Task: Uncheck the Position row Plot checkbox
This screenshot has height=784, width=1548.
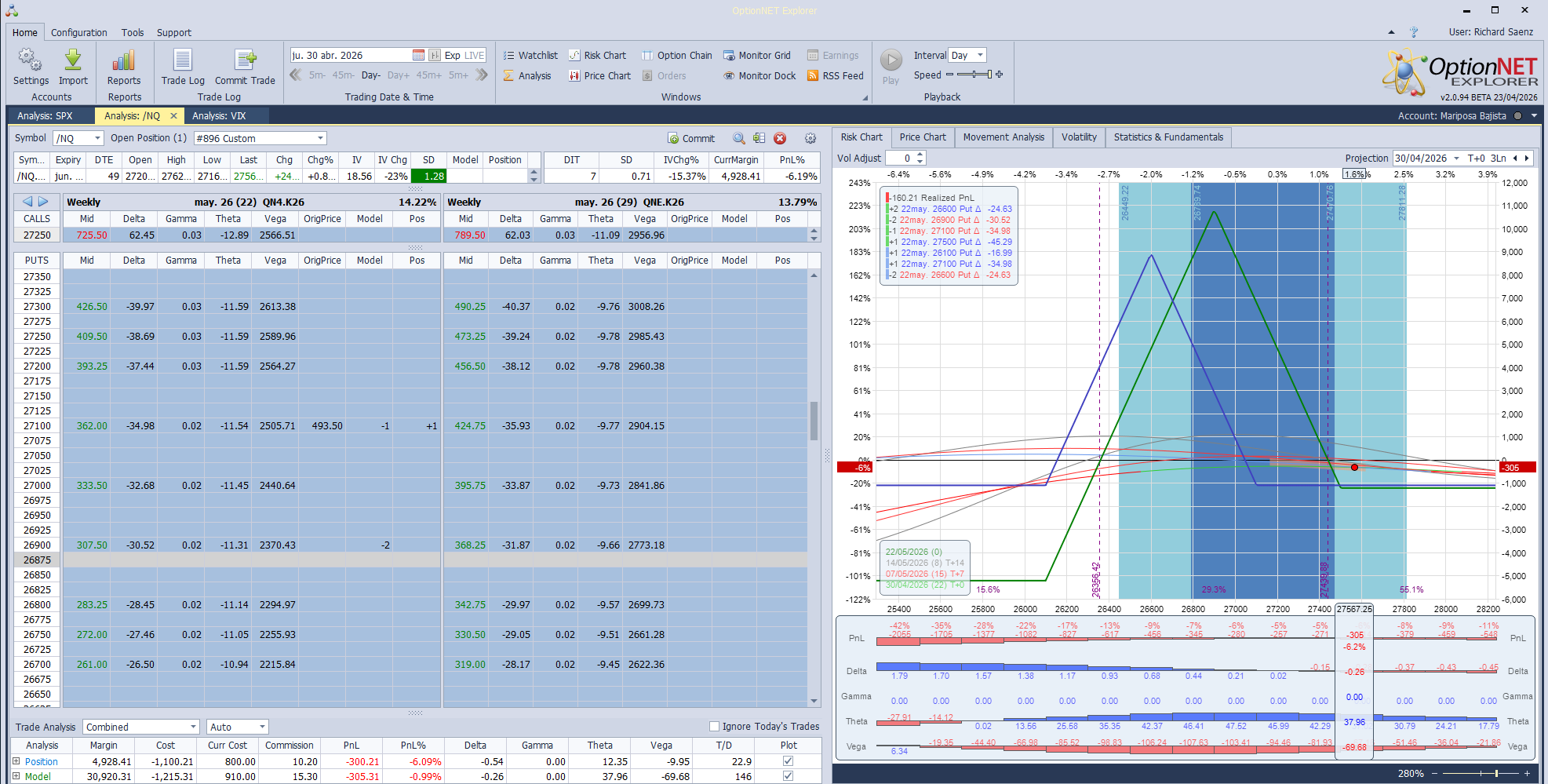Action: [x=788, y=760]
